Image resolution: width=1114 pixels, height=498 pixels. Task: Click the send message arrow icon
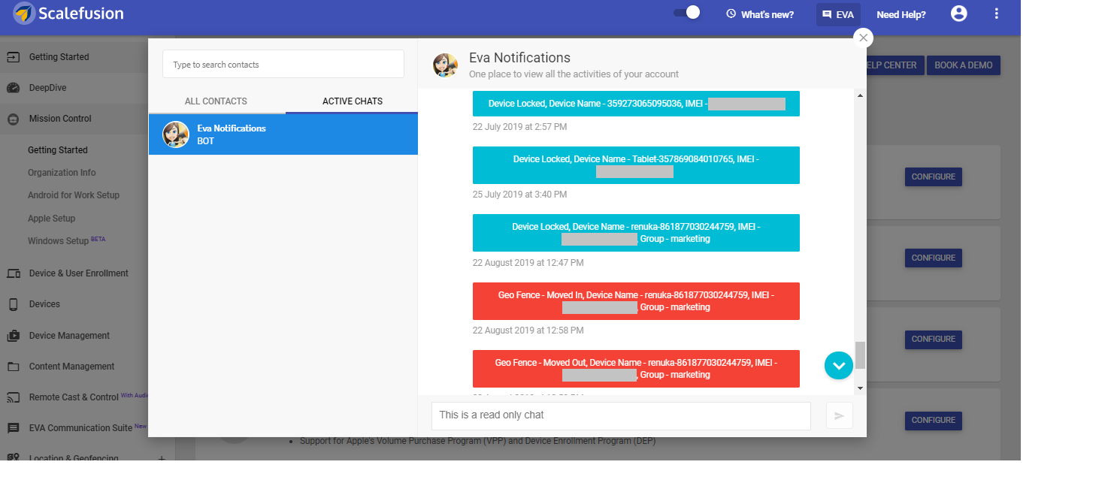[840, 415]
